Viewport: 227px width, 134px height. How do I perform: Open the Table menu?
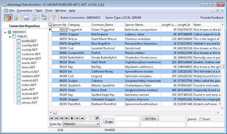pyautogui.click(x=39, y=11)
